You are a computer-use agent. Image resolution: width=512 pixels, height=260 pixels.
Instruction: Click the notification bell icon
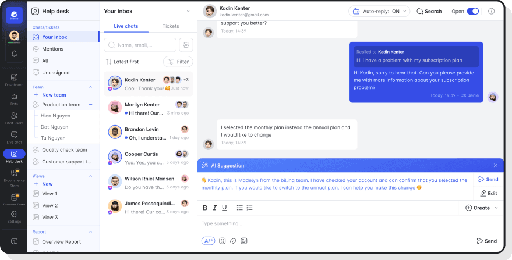click(14, 53)
